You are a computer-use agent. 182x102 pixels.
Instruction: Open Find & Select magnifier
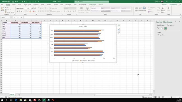tap(163, 10)
